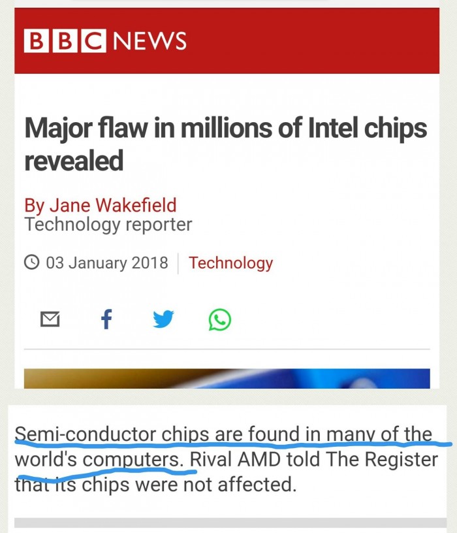Click the word 'revealed' in the headline
The height and width of the screenshot is (533, 457).
[x=74, y=161]
